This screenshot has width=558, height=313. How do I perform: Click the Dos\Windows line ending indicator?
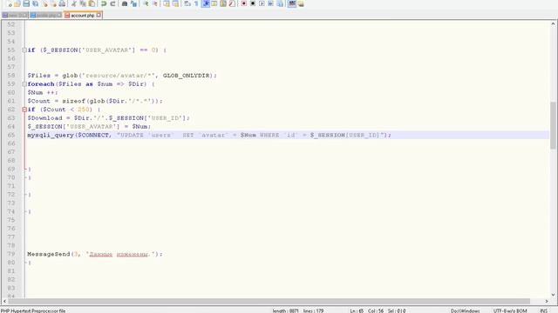click(x=465, y=311)
